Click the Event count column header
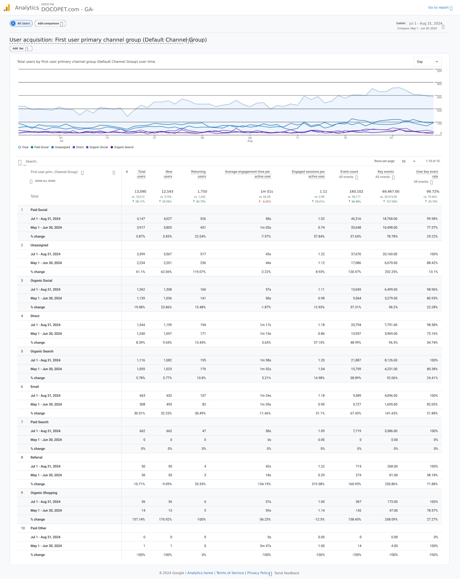Image resolution: width=460 pixels, height=579 pixels. click(x=349, y=172)
